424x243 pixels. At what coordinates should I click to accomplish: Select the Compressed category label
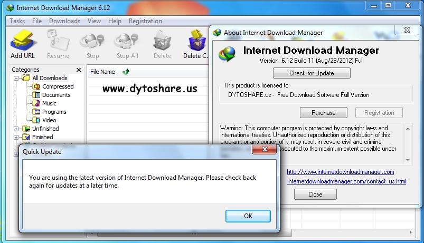point(58,86)
